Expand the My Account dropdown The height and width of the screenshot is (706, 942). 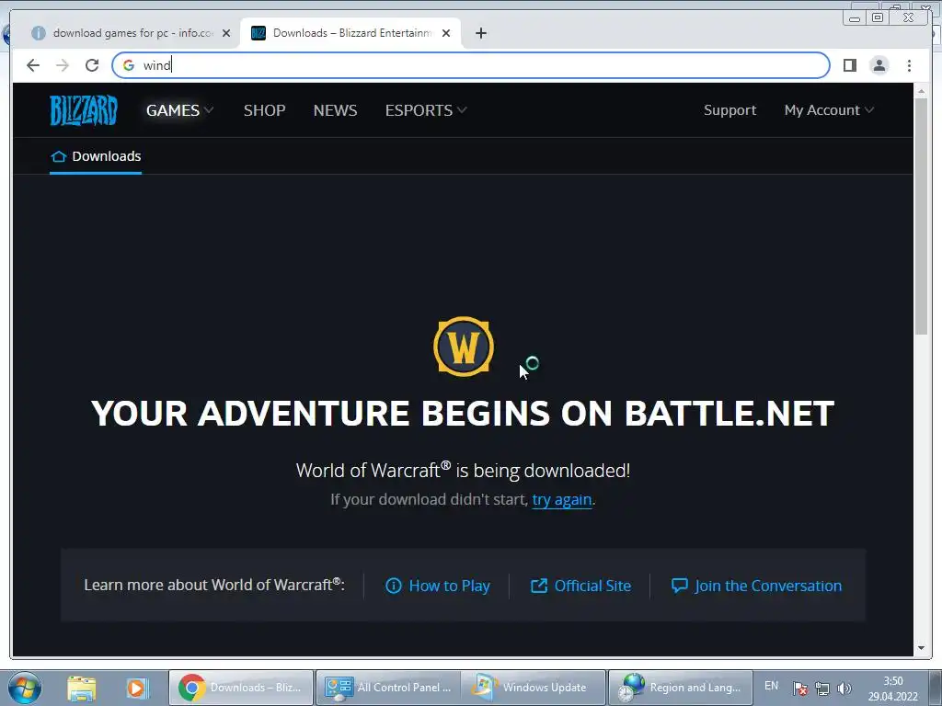pyautogui.click(x=829, y=110)
